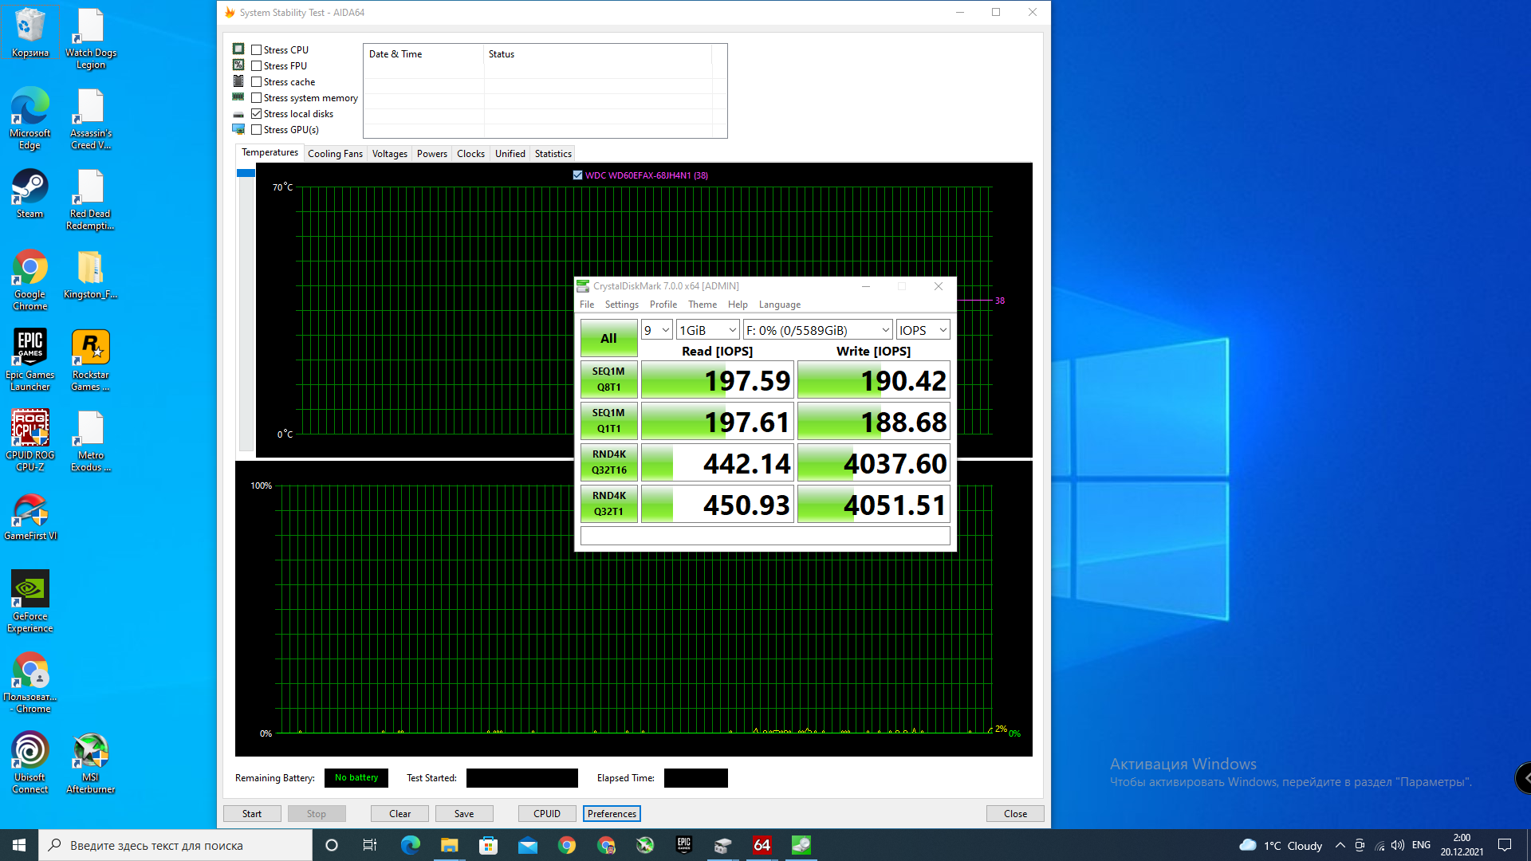Image resolution: width=1531 pixels, height=861 pixels.
Task: Switch to the Cooling Fans tab
Action: coord(334,154)
